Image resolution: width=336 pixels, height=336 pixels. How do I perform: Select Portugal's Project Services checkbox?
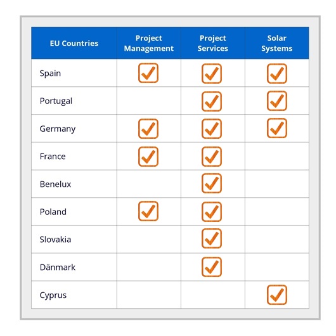point(212,101)
